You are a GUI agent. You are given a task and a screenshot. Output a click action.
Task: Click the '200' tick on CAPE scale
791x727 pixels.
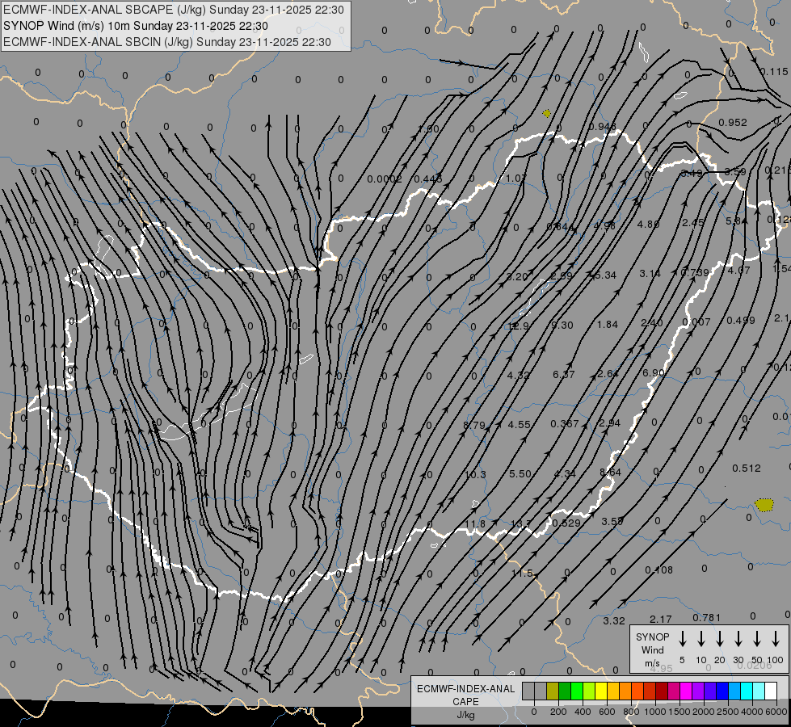pos(558,712)
